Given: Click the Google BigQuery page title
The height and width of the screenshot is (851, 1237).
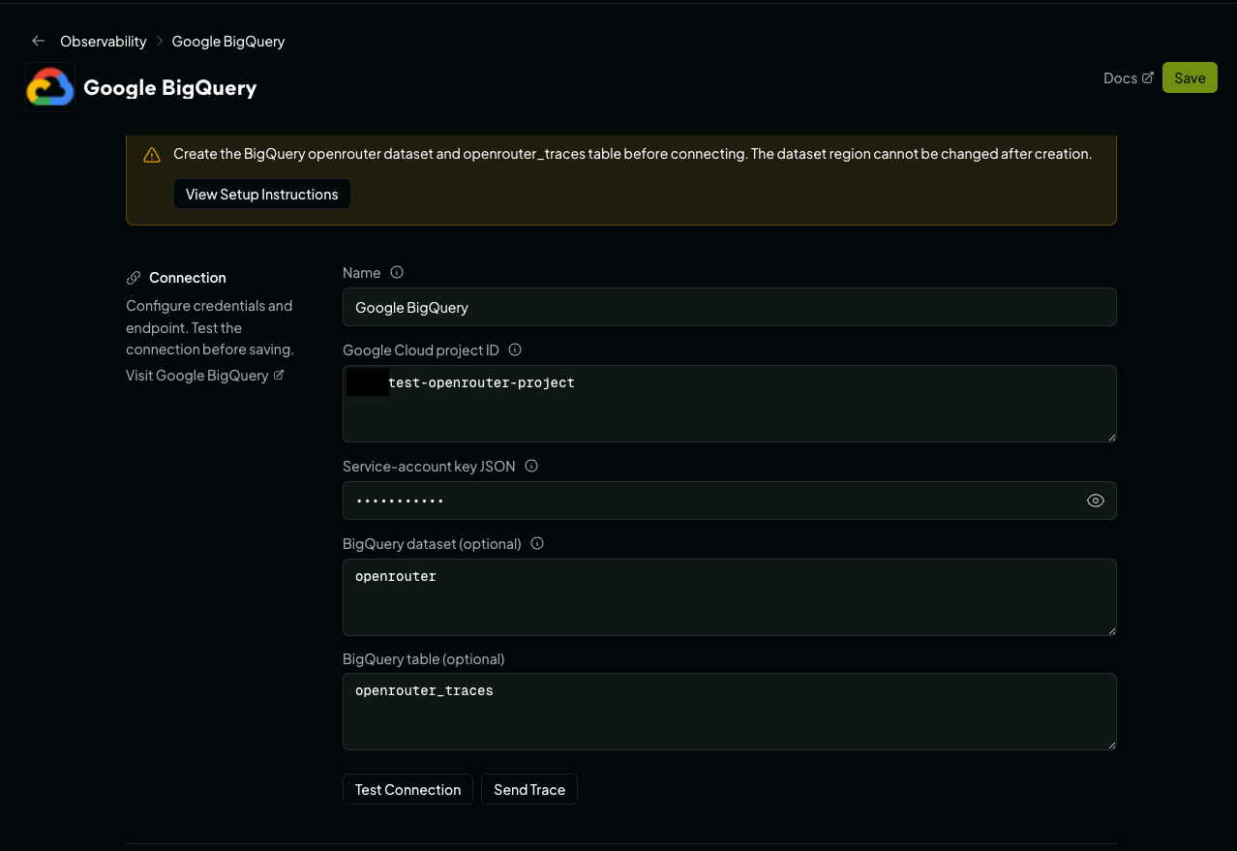Looking at the screenshot, I should coord(170,87).
